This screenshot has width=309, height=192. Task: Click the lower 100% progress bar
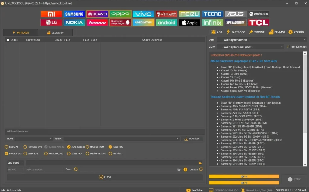pos(244,183)
